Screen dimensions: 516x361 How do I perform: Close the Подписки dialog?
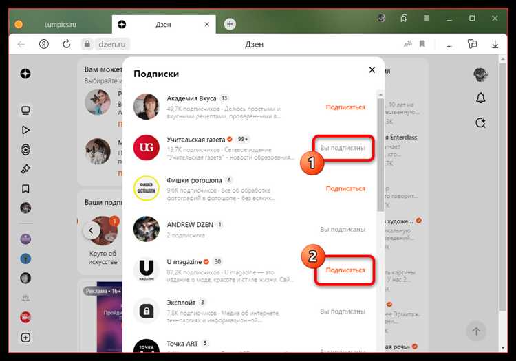click(x=372, y=69)
